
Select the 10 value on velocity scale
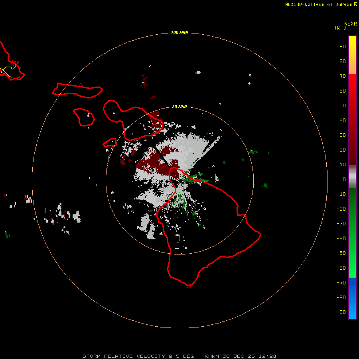coord(343,165)
